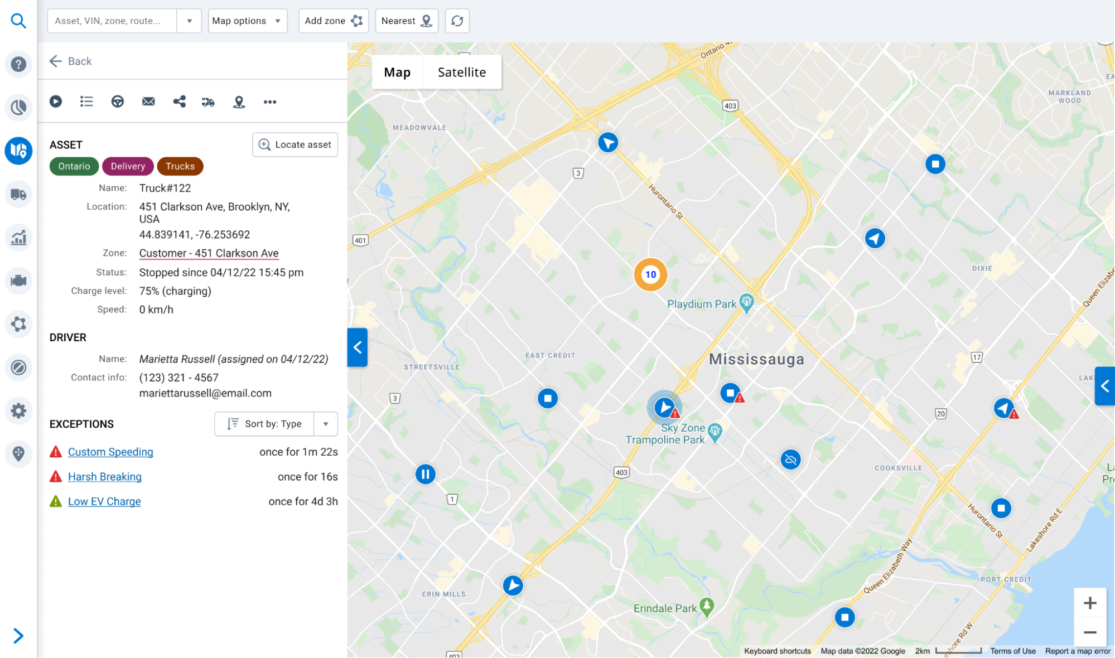This screenshot has width=1115, height=658.
Task: Click the dispatch truck icon in asset toolbar
Action: (207, 101)
